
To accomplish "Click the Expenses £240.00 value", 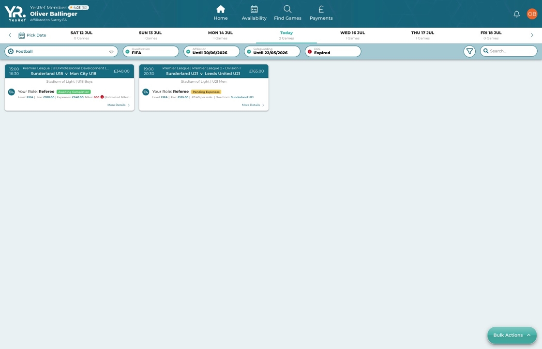I will (78, 97).
